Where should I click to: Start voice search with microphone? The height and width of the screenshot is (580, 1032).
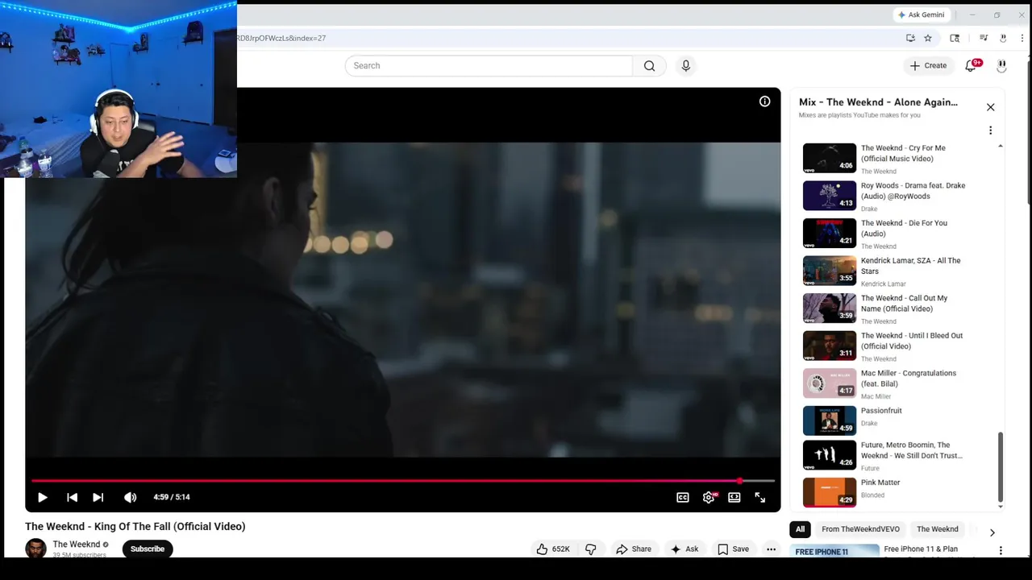coord(686,66)
